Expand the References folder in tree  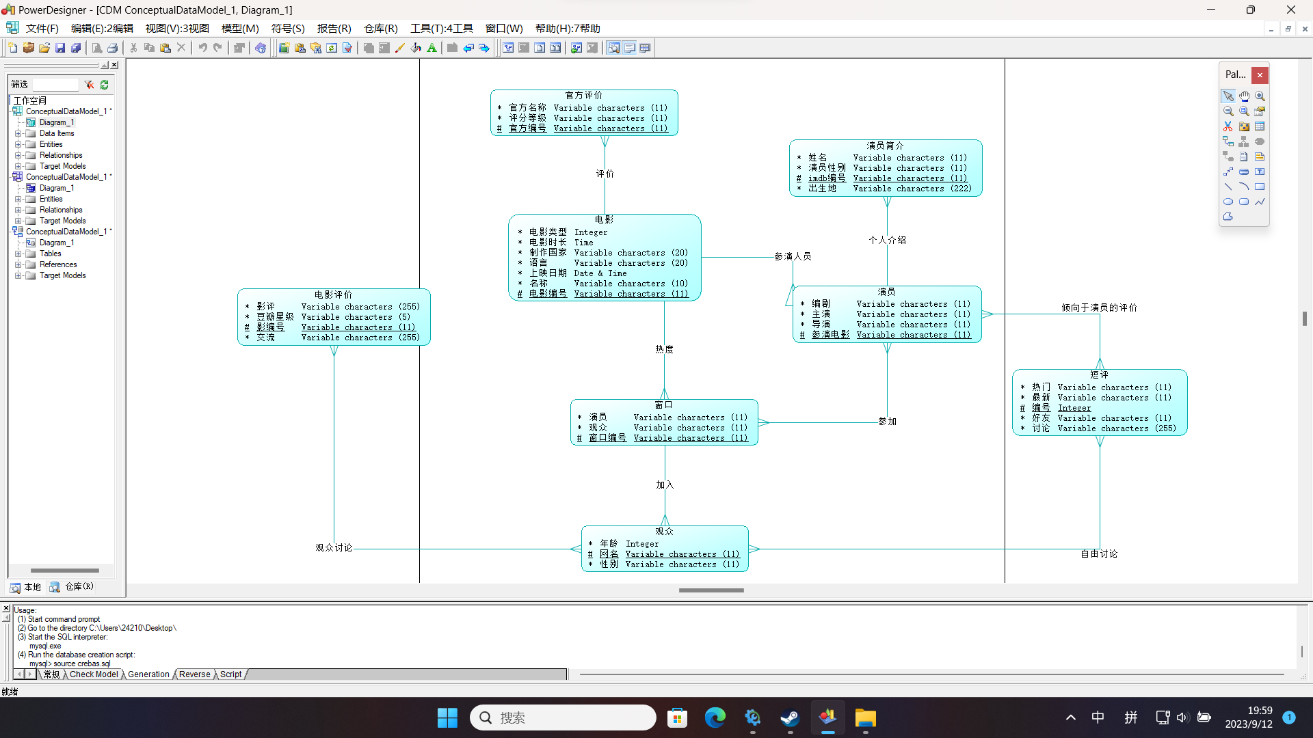click(x=18, y=264)
